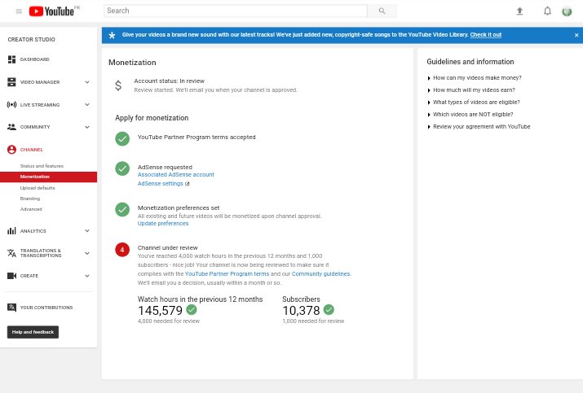
Task: Click the Translations & Transcriptions icon
Action: pos(12,253)
